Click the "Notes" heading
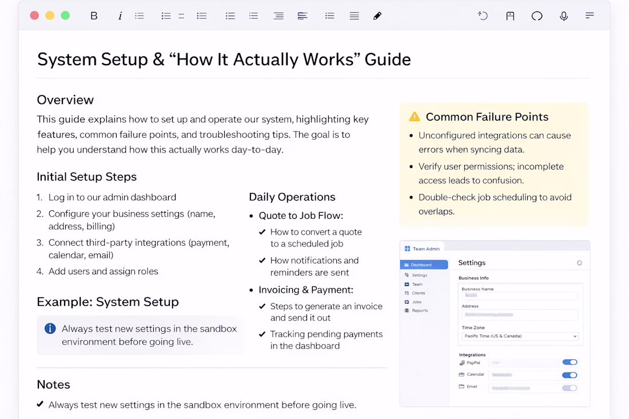The width and height of the screenshot is (629, 419). click(x=53, y=384)
